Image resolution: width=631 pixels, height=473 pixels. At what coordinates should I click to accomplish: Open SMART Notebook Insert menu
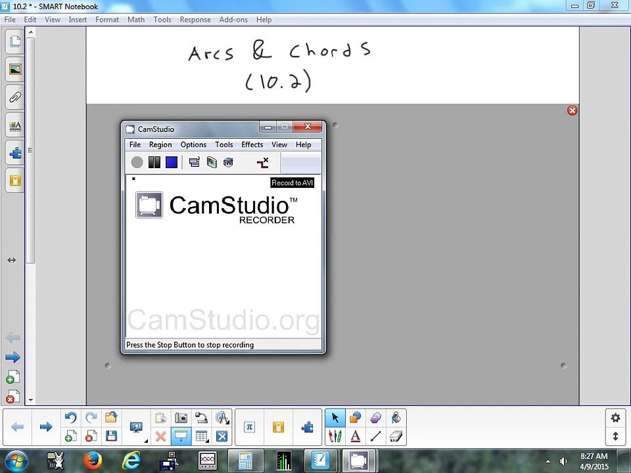pos(78,20)
